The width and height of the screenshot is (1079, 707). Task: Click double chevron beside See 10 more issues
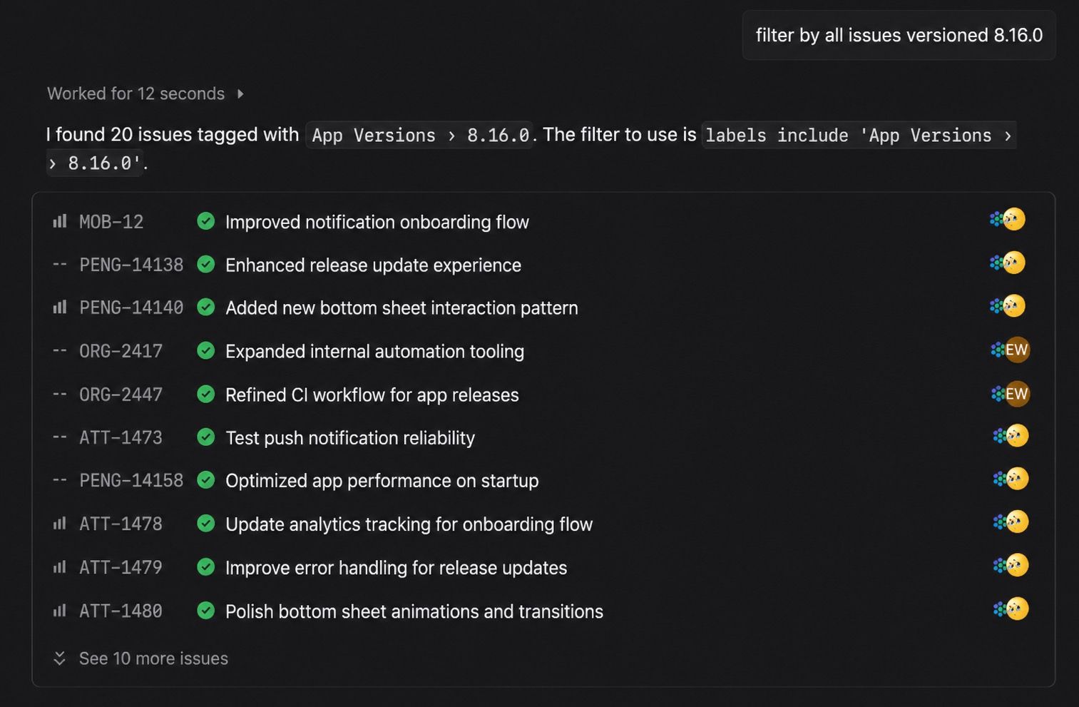[x=60, y=658]
